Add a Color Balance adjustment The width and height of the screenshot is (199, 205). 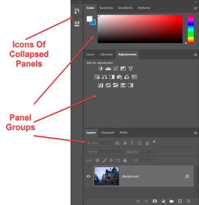coord(104,77)
